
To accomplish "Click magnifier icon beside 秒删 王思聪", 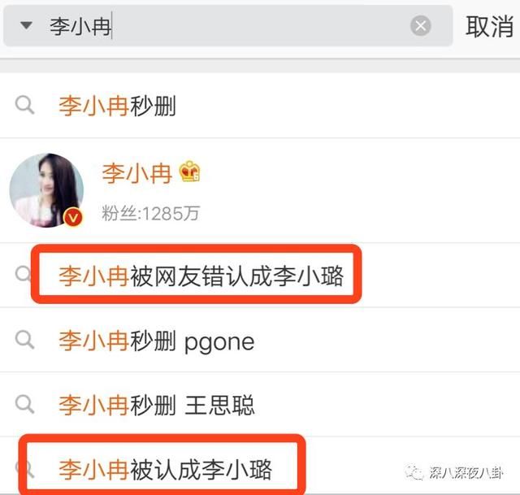I will click(x=25, y=404).
